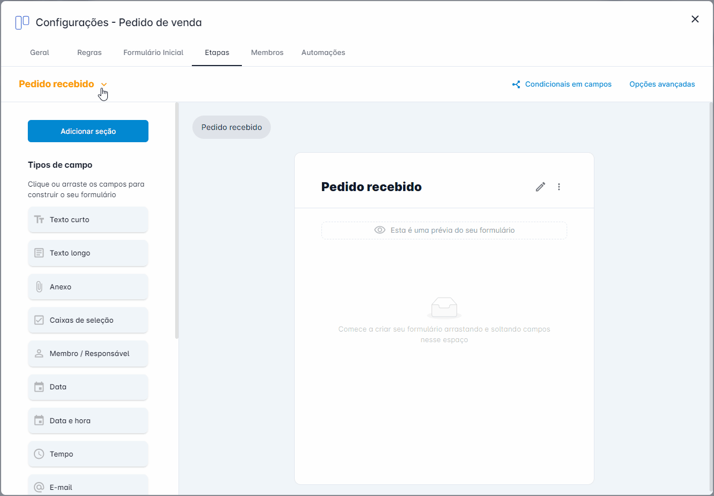The height and width of the screenshot is (496, 714).
Task: Click the empty inbox tray illustration
Action: (444, 308)
